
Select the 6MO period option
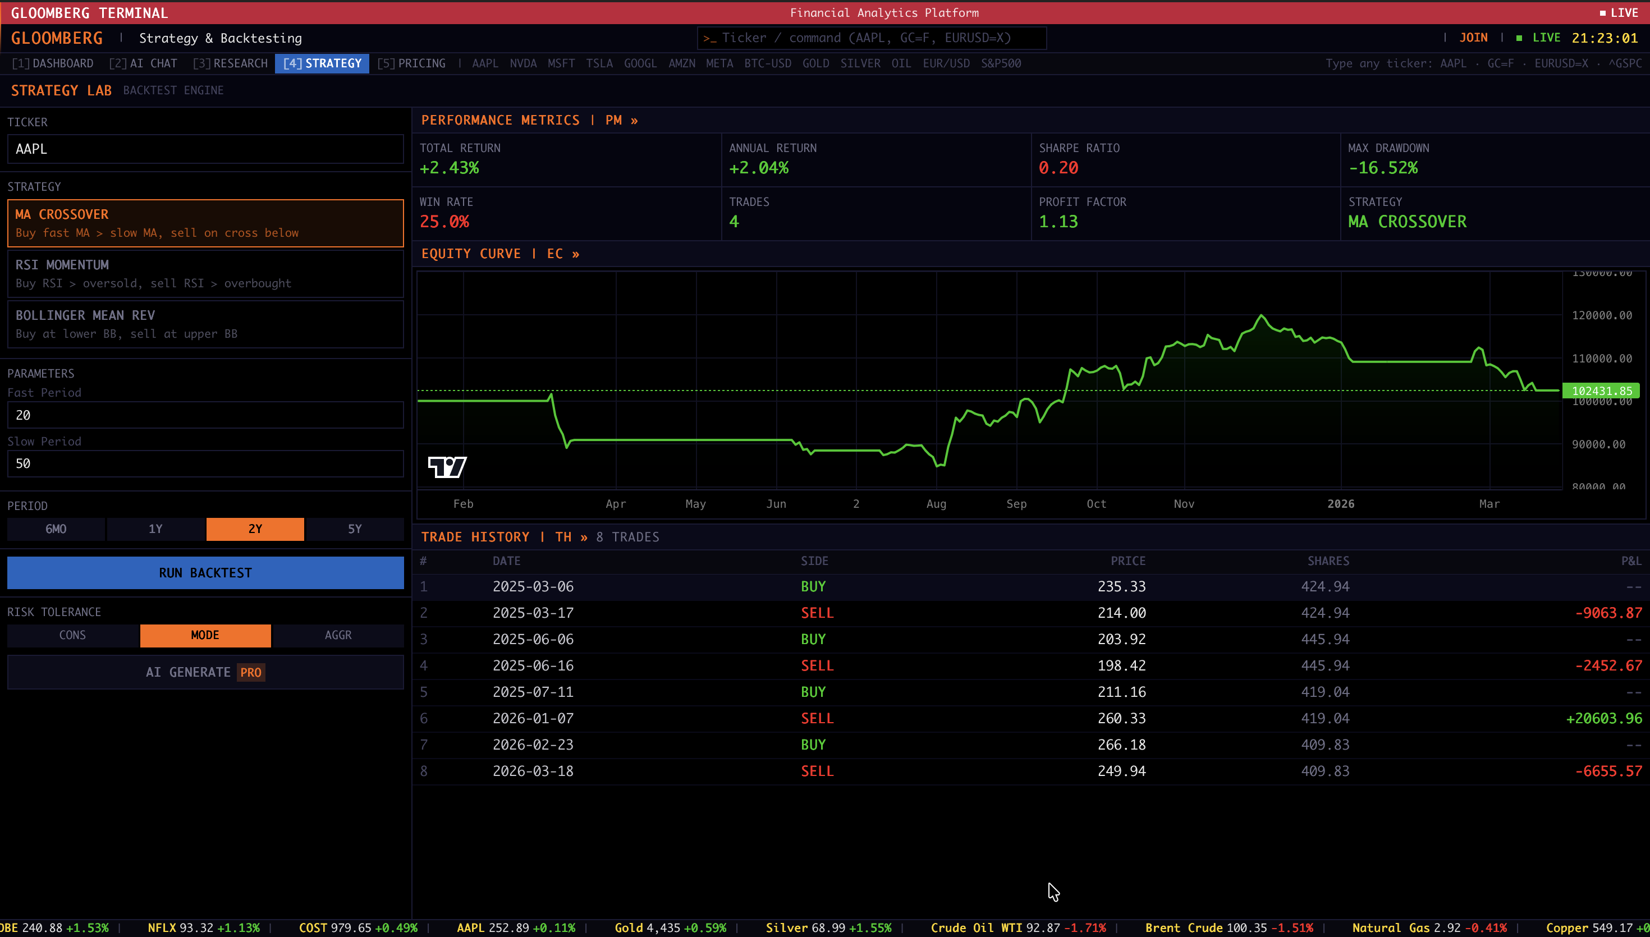(x=56, y=529)
